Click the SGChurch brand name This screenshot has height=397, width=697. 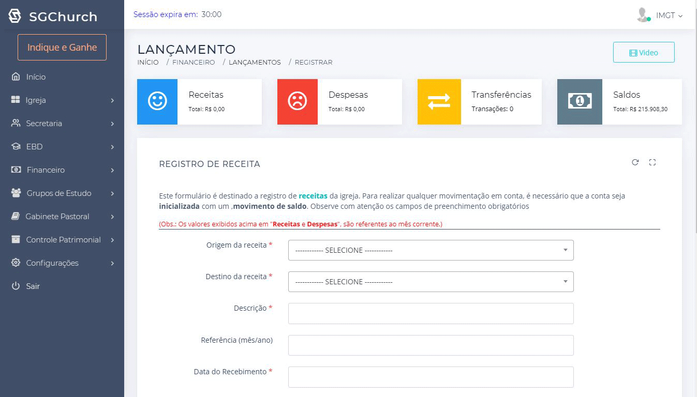pos(63,17)
